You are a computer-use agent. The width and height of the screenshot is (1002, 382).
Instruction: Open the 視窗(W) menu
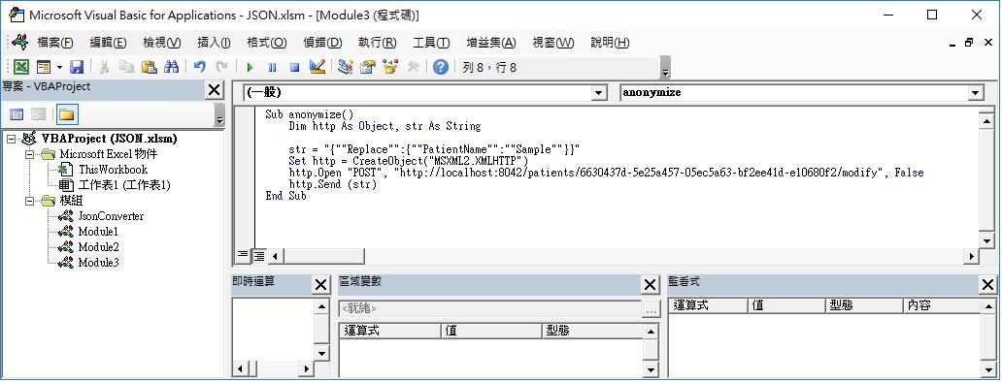(x=552, y=43)
